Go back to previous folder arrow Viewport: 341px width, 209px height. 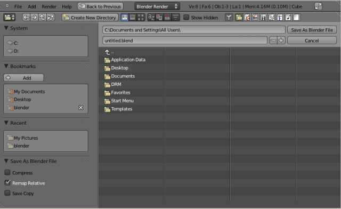[x=26, y=17]
